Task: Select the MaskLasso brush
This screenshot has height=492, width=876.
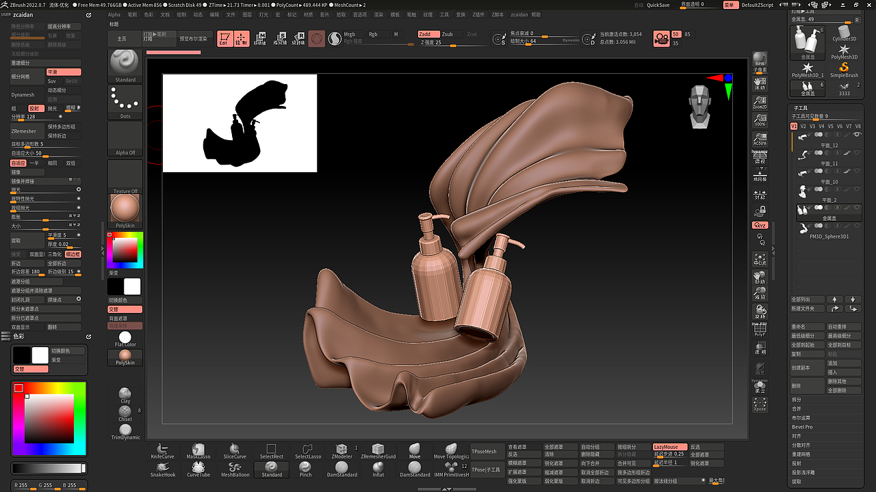Action: (x=198, y=451)
